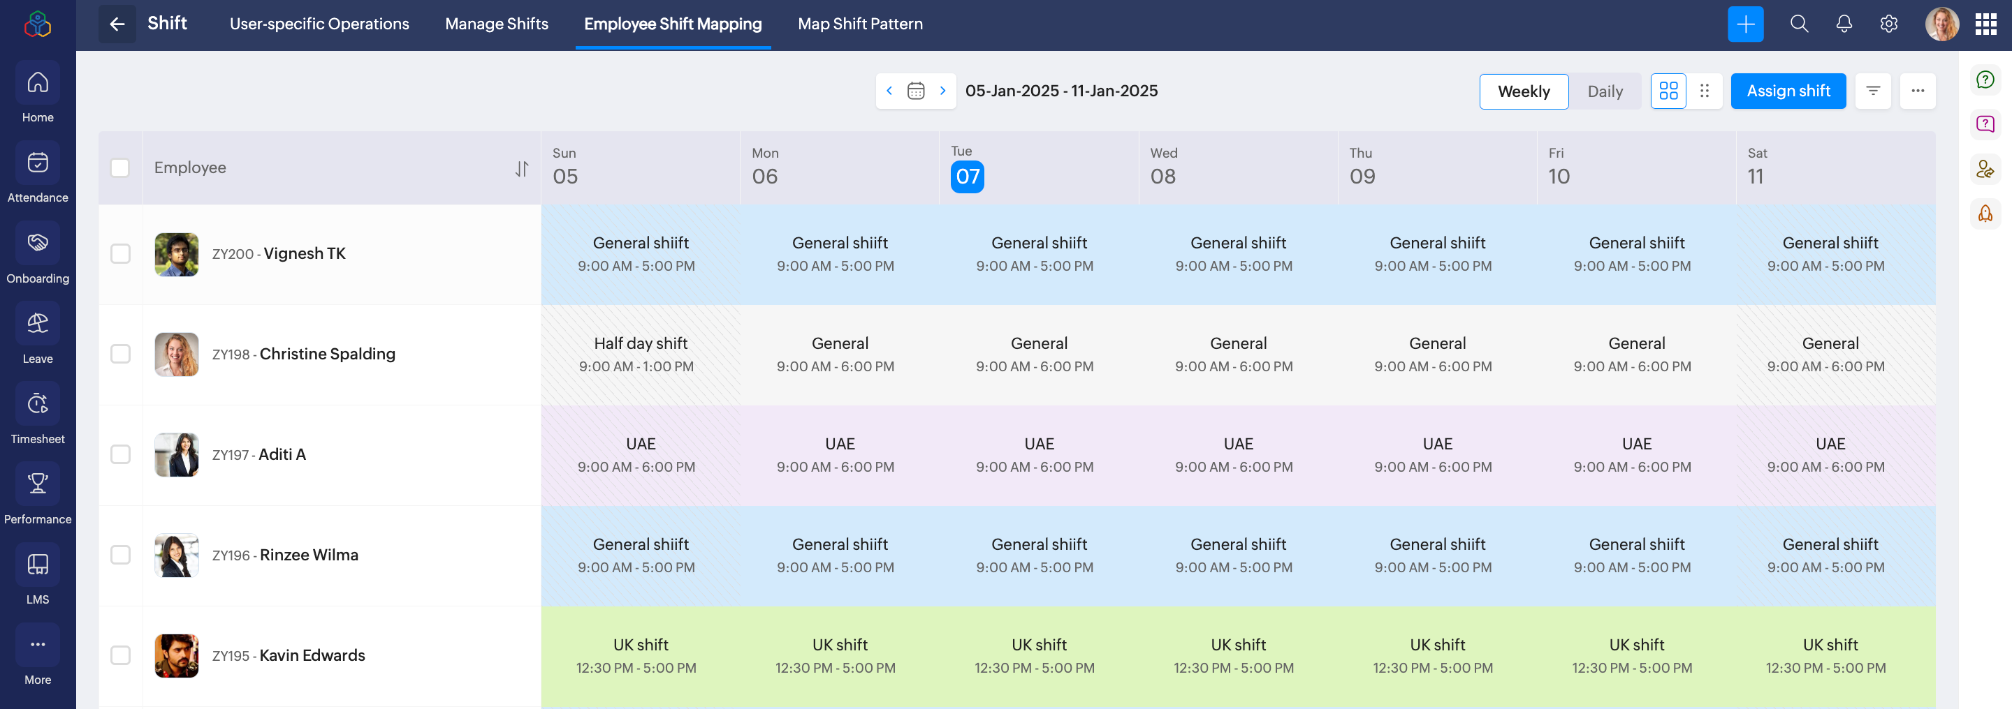The height and width of the screenshot is (709, 2012).
Task: Open the Timesheet module icon
Action: (x=38, y=403)
